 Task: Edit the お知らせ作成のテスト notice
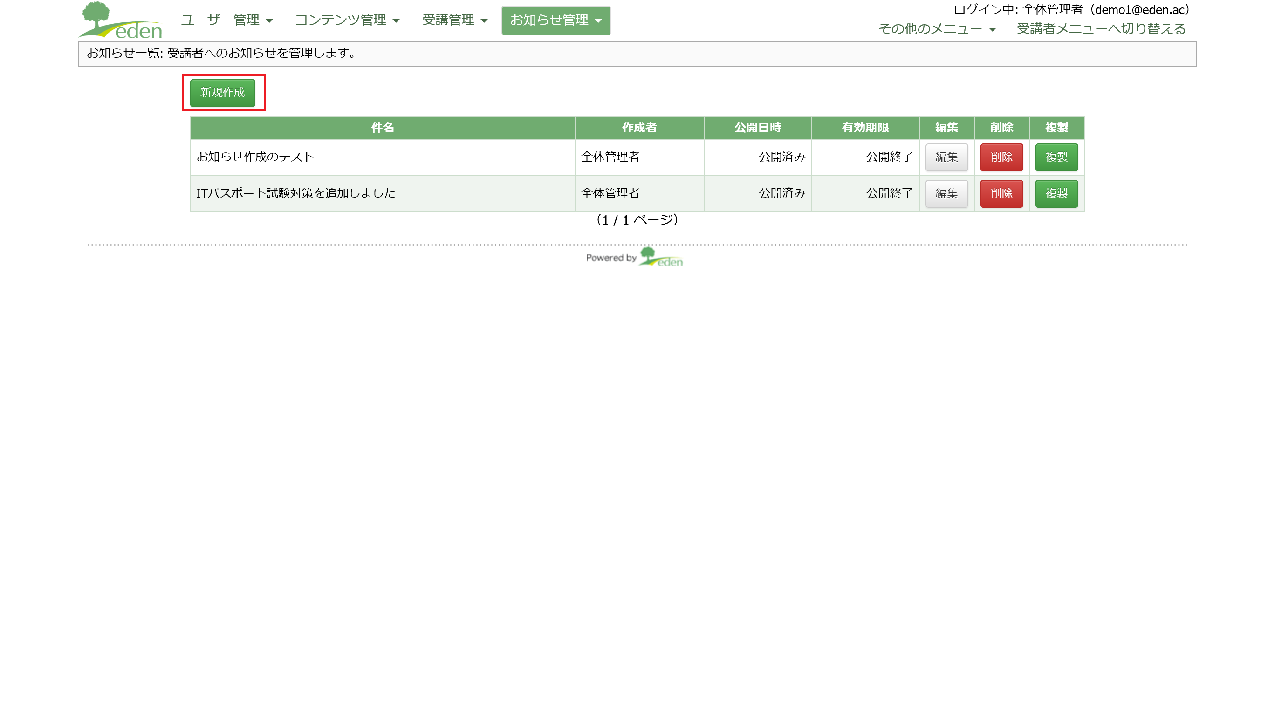[x=946, y=157]
